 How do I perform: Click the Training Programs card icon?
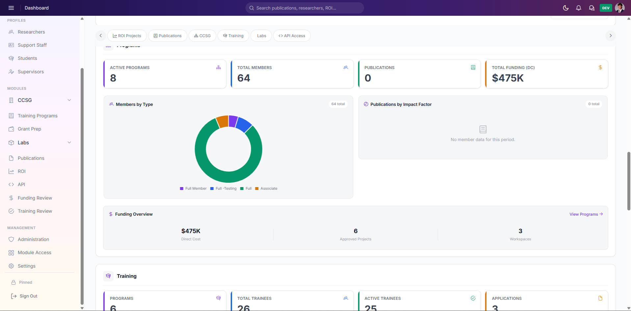219,298
